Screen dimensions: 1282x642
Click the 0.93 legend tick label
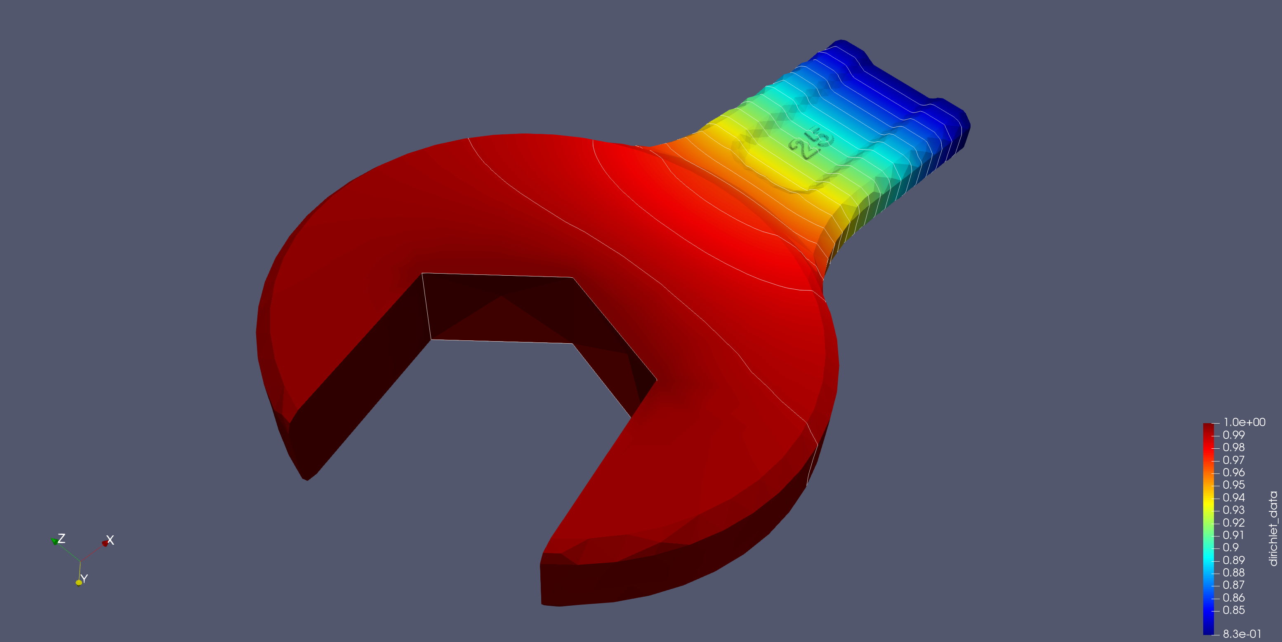(1234, 510)
